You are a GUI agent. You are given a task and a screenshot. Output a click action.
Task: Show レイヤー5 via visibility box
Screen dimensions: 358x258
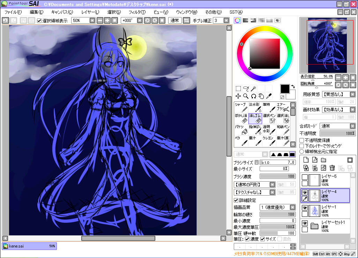pyautogui.click(x=305, y=177)
